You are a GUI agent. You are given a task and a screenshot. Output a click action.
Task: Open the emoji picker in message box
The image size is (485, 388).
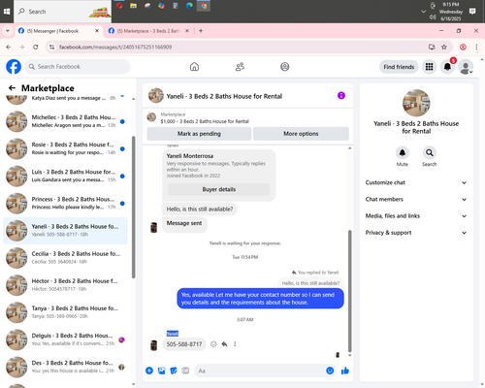[x=330, y=371]
